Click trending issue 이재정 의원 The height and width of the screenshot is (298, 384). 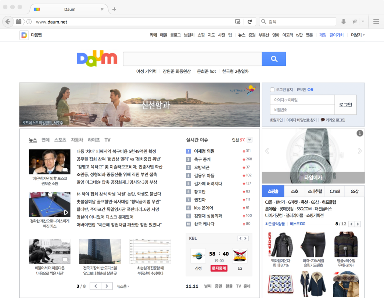pyautogui.click(x=204, y=151)
